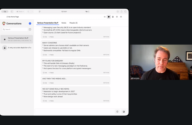Screen dimensions: 192x125
Task: Click lock icon of 'A very accurate depiction' conversation
Action: coord(5,48)
